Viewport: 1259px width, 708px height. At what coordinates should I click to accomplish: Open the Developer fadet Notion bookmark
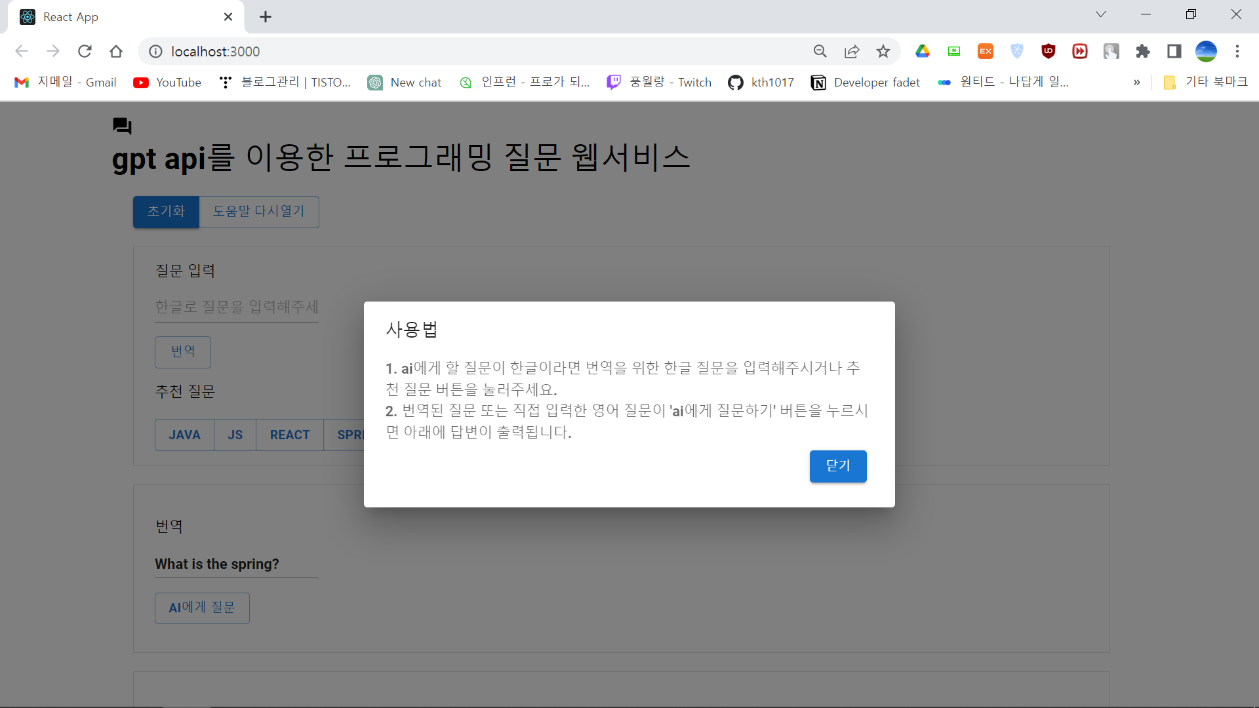pyautogui.click(x=864, y=82)
